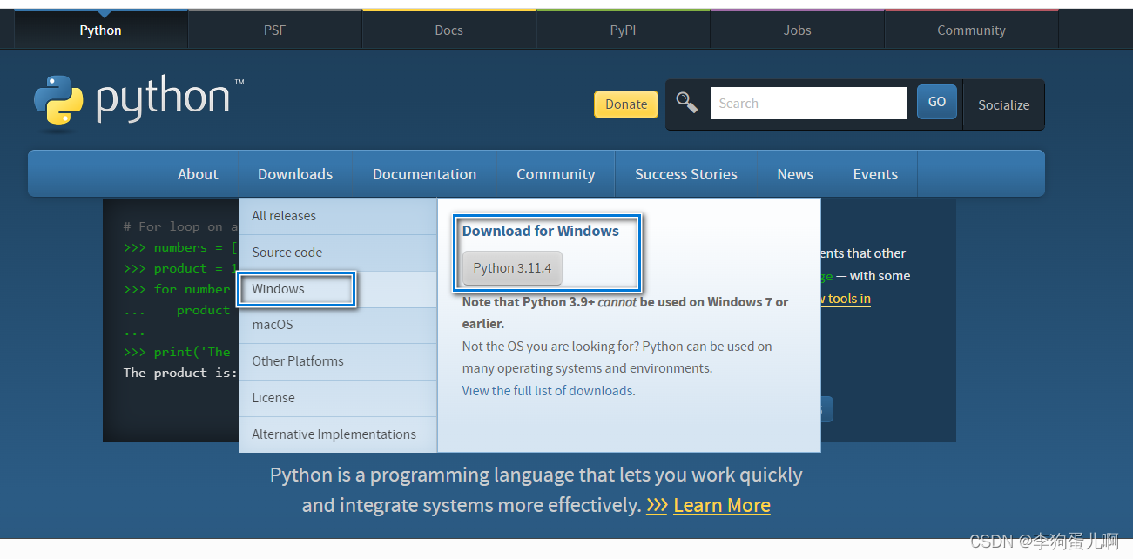The height and width of the screenshot is (559, 1133).
Task: Click the "The product is:" output line
Action: pyautogui.click(x=180, y=373)
